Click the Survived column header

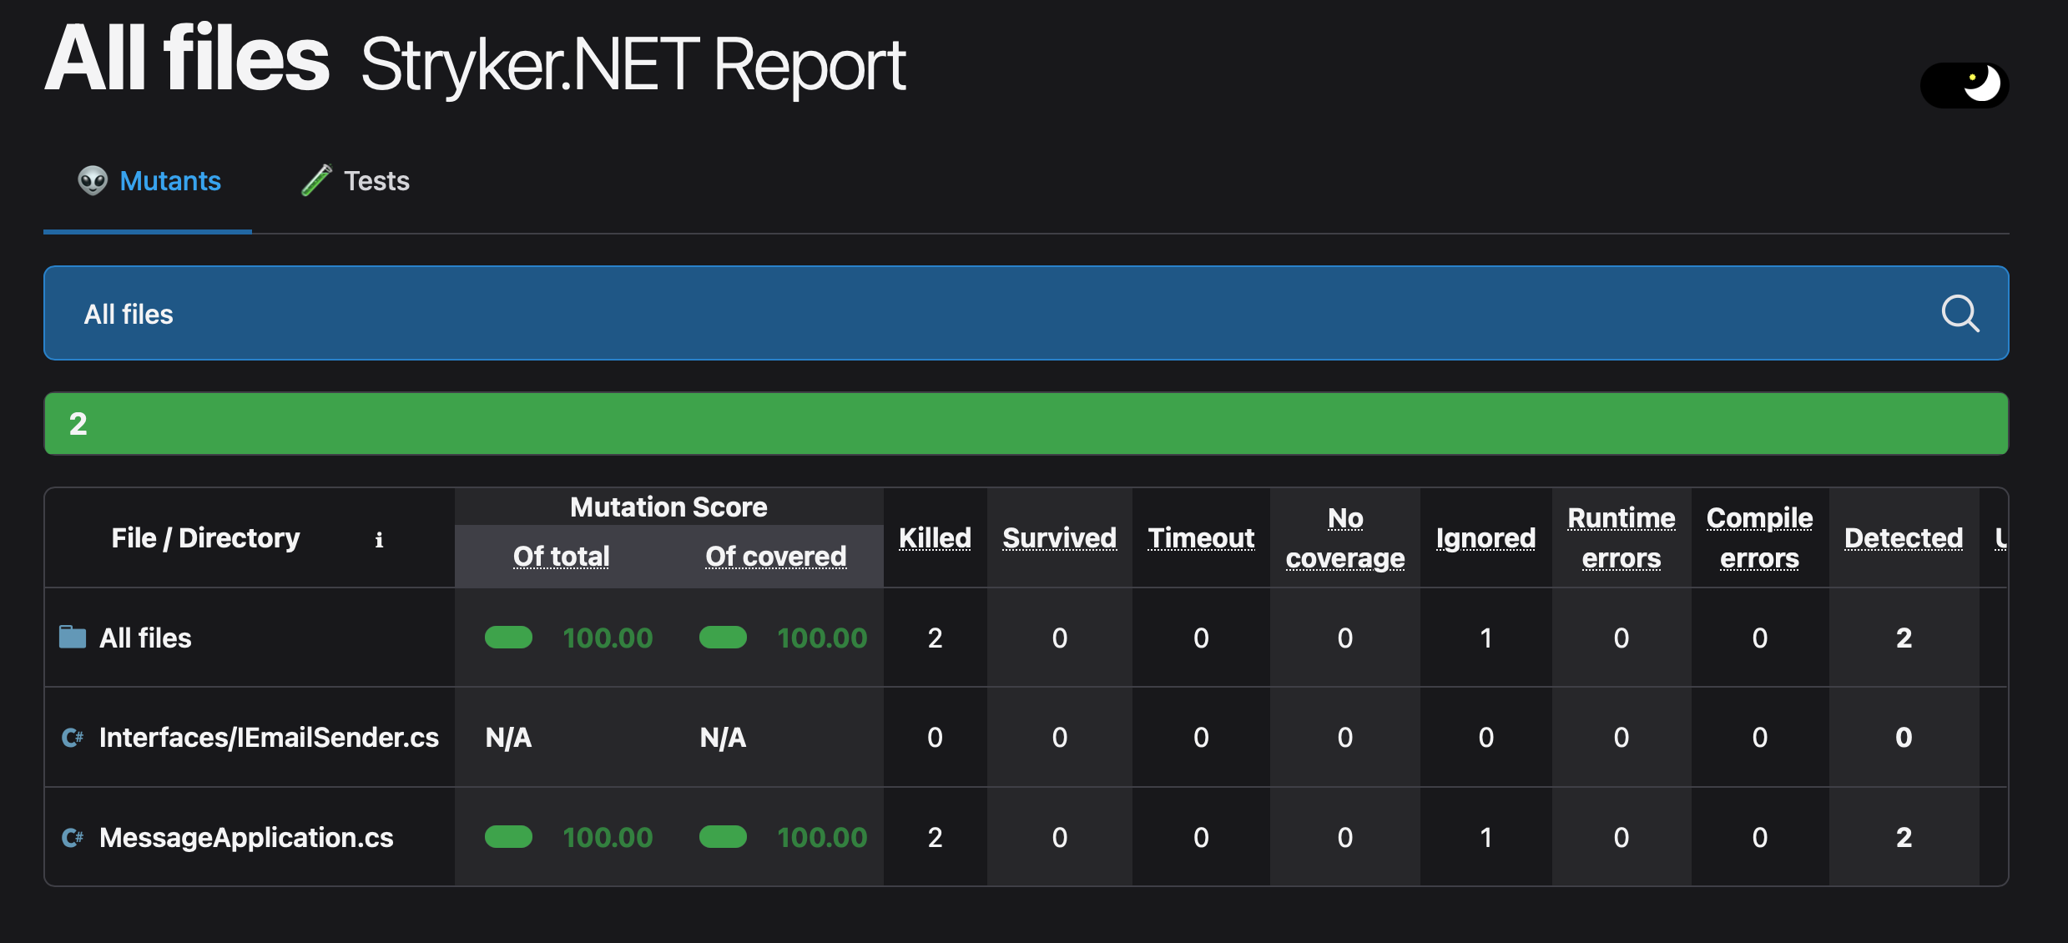1059,538
